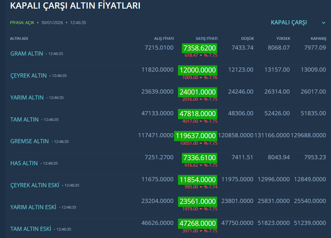Click the red down arrow under GRAM ALTIN price
The width and height of the screenshot is (331, 238).
201,56
